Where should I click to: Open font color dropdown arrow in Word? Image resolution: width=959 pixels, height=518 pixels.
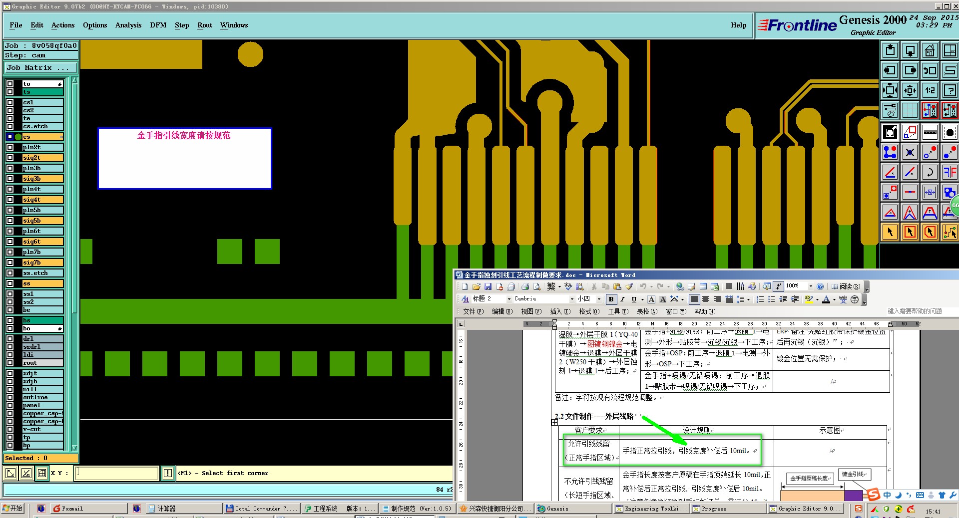[x=834, y=299]
